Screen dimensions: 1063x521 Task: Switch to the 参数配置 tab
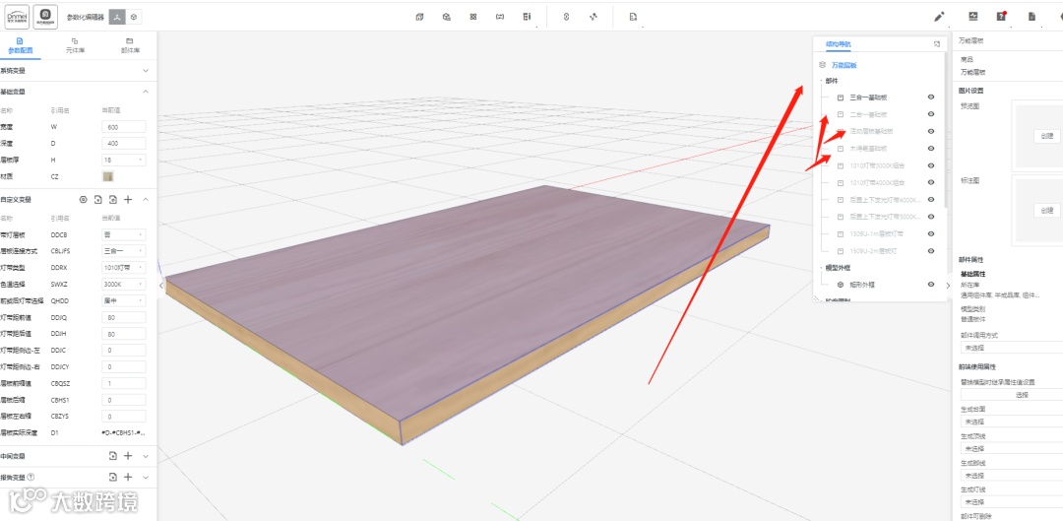pos(20,45)
